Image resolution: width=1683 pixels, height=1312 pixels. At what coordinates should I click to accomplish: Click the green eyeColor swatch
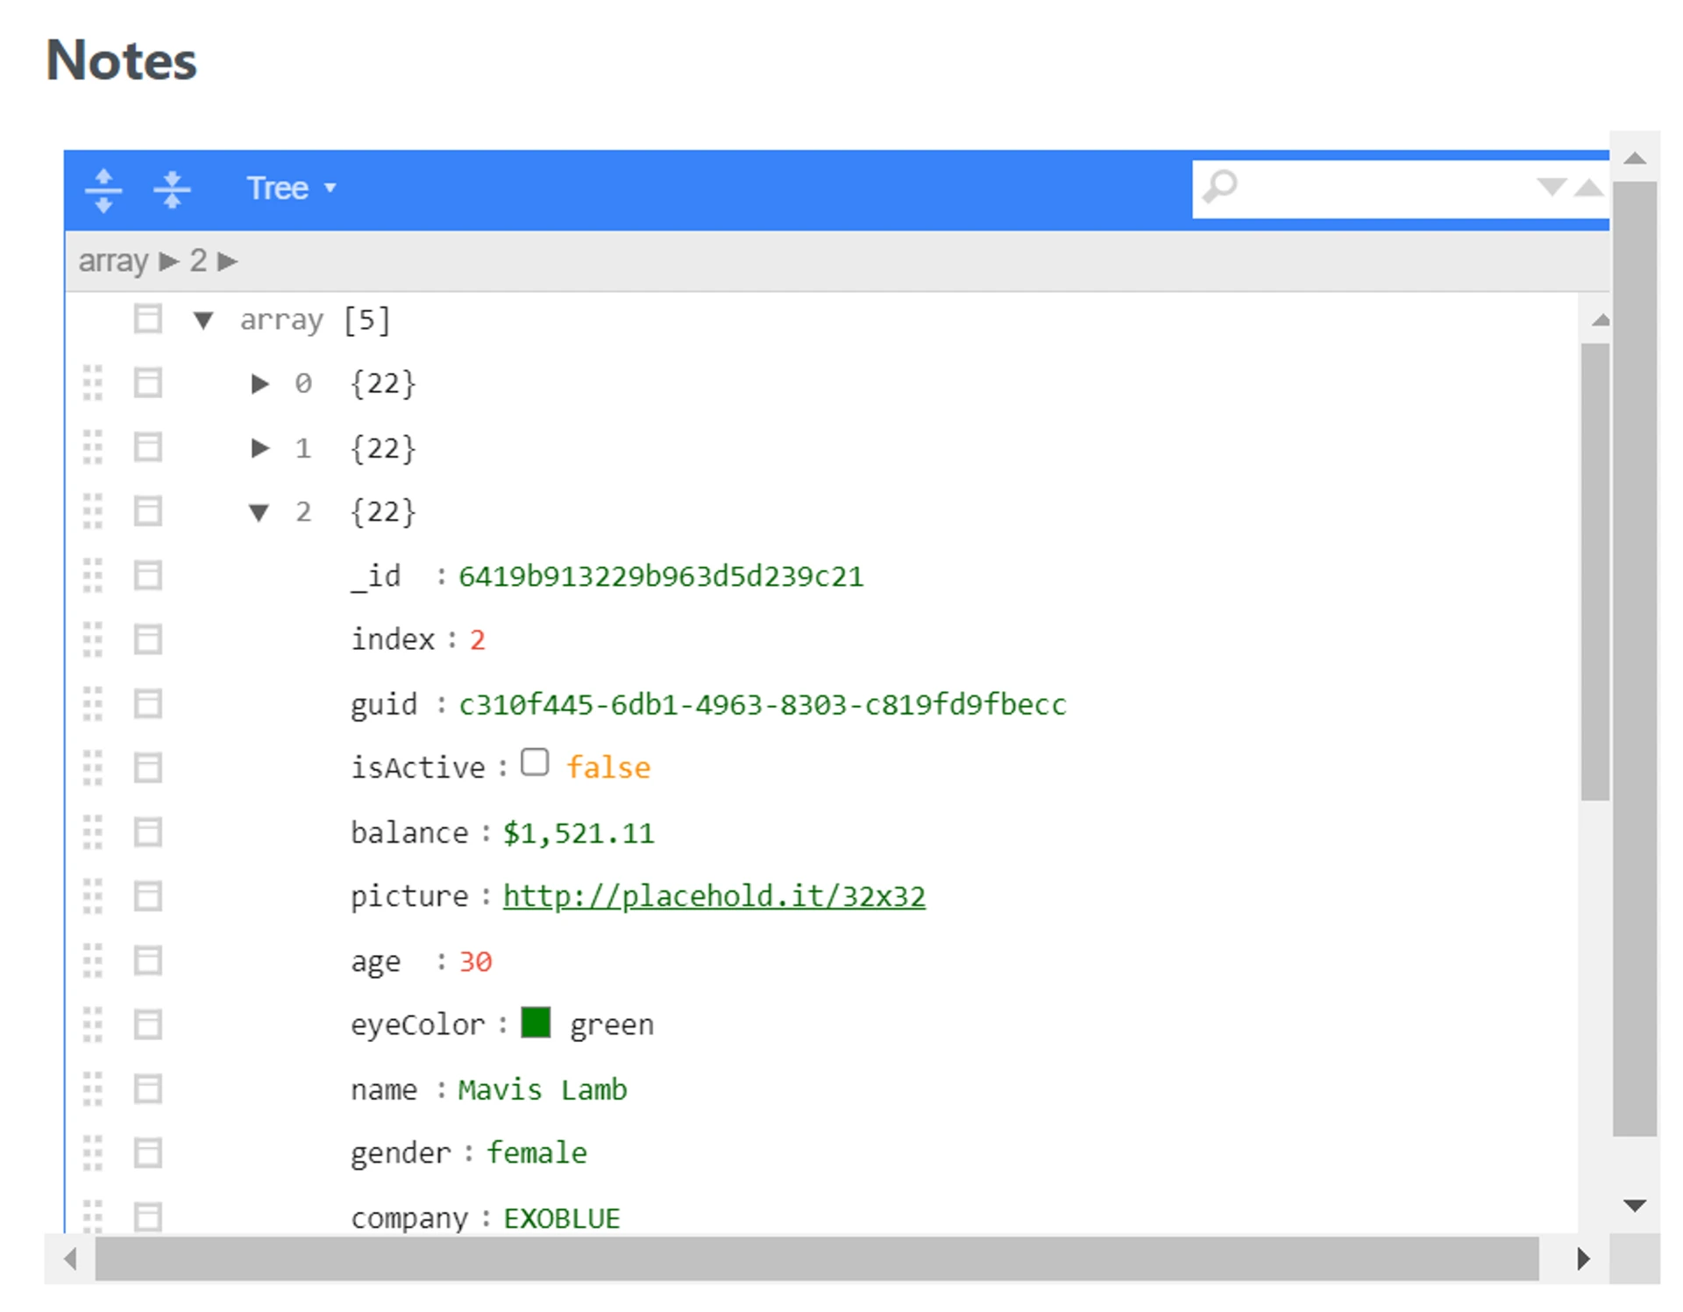click(x=536, y=1023)
